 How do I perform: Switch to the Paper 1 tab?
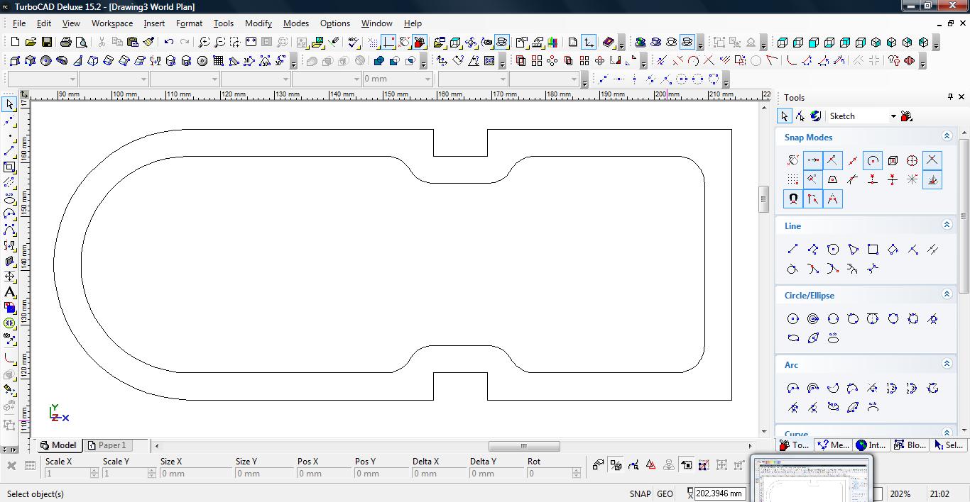(107, 445)
